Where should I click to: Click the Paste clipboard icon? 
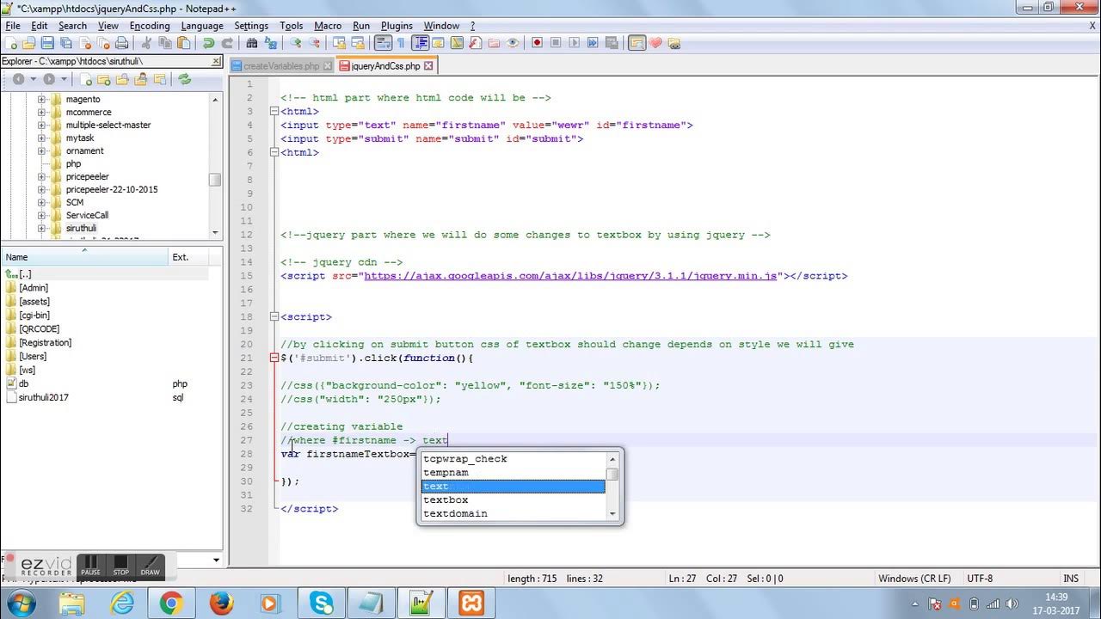pos(183,43)
